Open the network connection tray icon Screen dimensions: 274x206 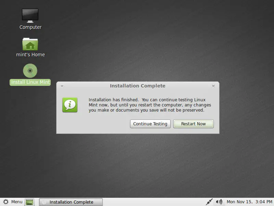(x=209, y=202)
